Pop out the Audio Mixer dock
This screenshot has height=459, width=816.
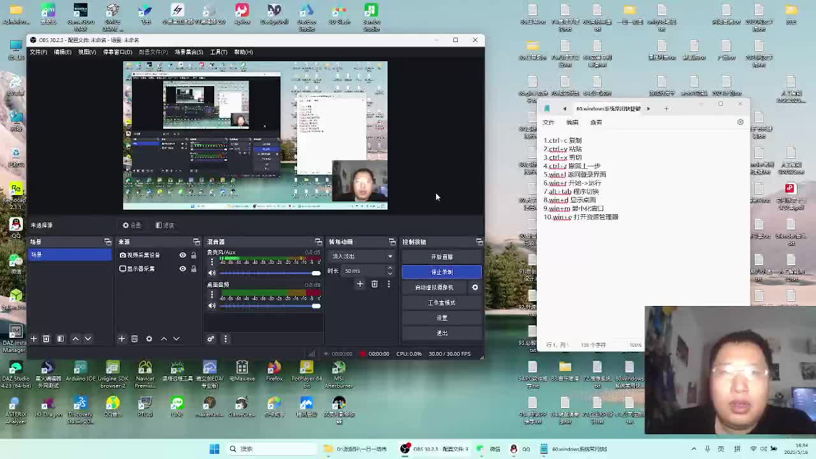[x=318, y=242]
